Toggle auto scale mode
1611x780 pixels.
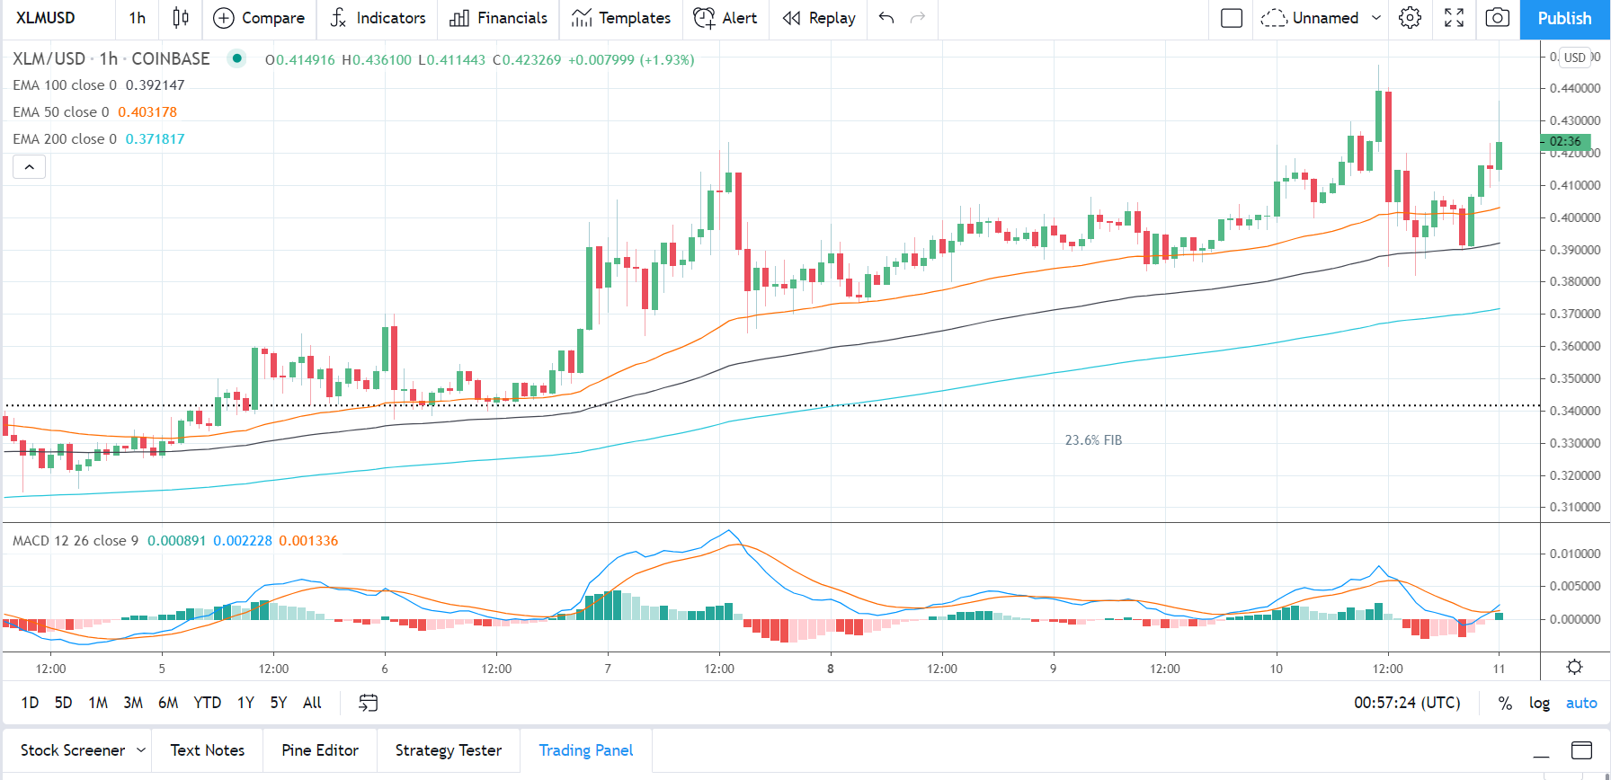click(1581, 704)
